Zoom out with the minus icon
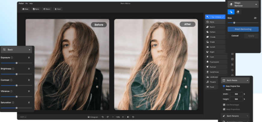The image size is (262, 122). (113, 117)
